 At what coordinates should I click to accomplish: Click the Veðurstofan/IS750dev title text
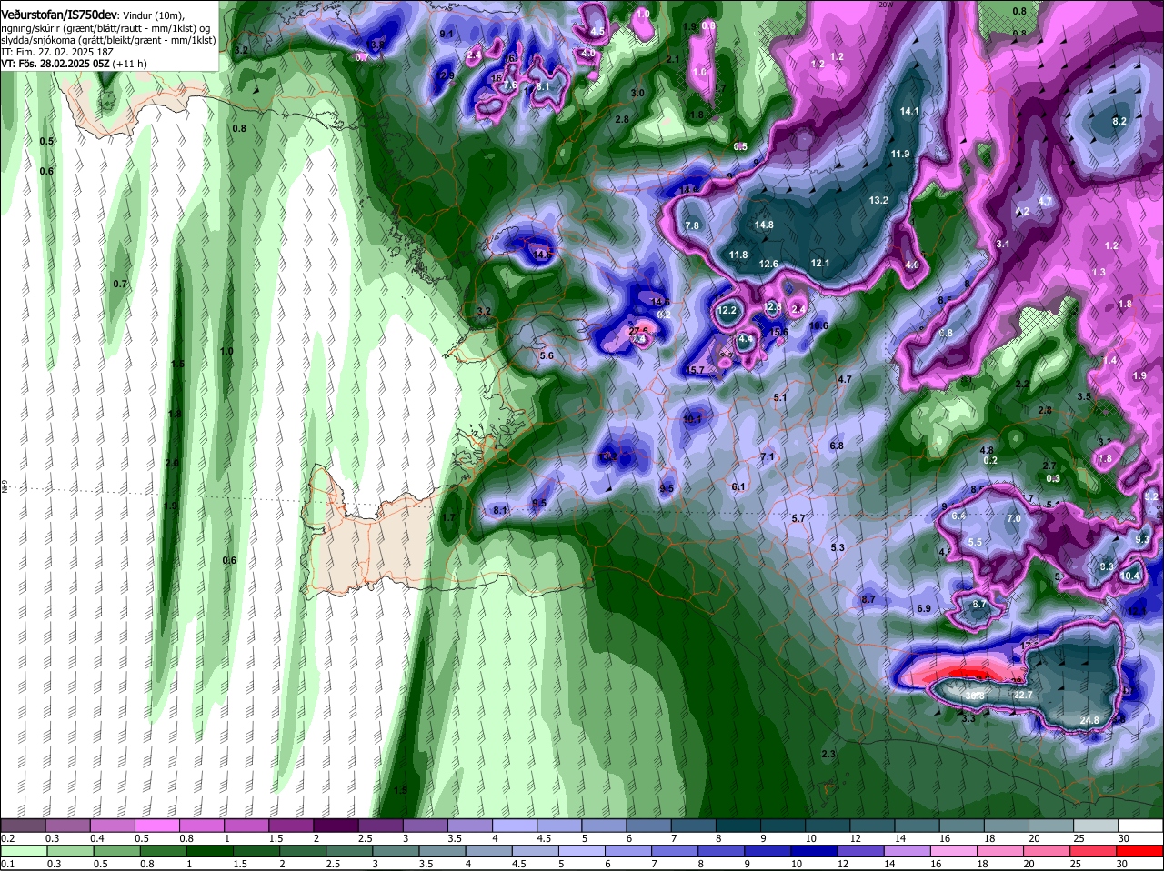pos(59,15)
